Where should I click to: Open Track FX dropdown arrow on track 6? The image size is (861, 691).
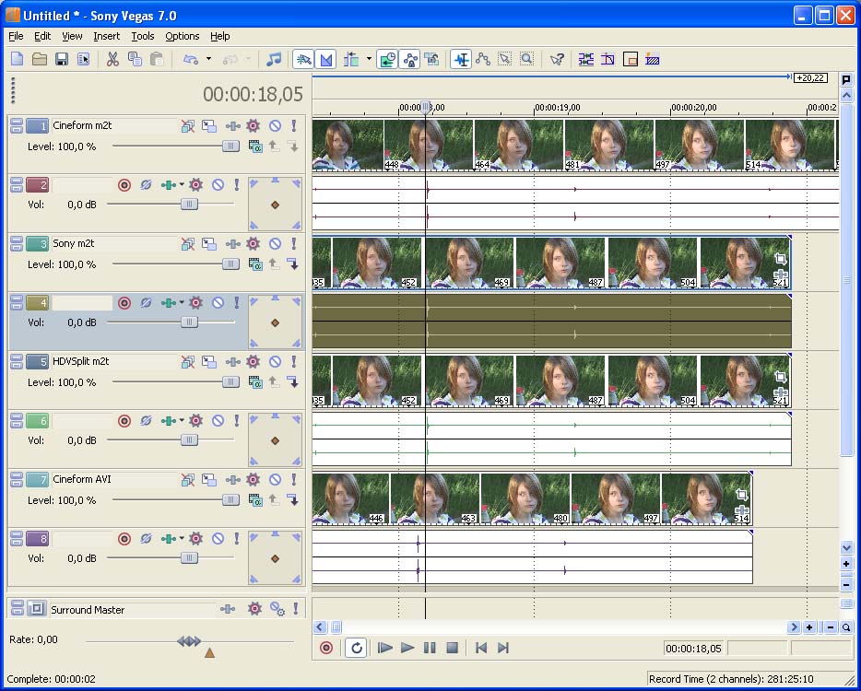(182, 421)
